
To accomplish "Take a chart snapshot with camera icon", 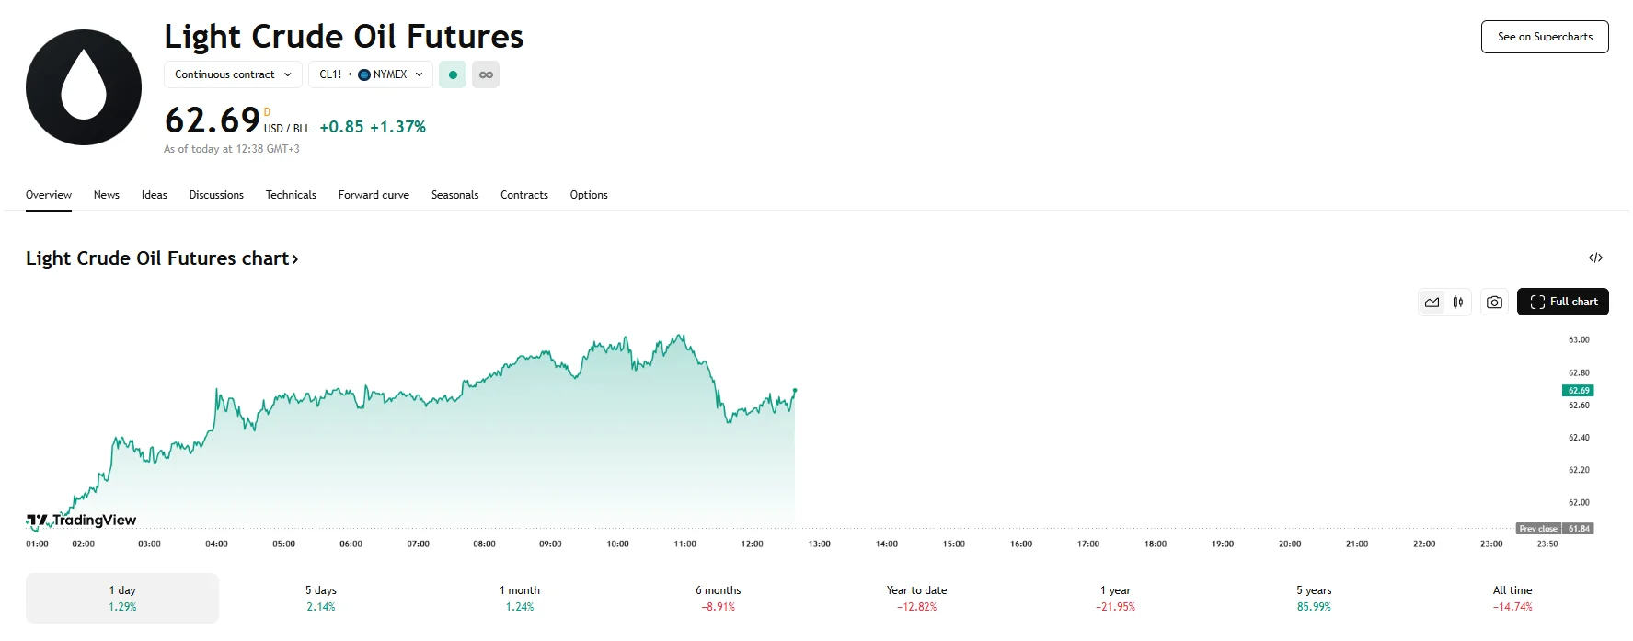I will (1494, 302).
